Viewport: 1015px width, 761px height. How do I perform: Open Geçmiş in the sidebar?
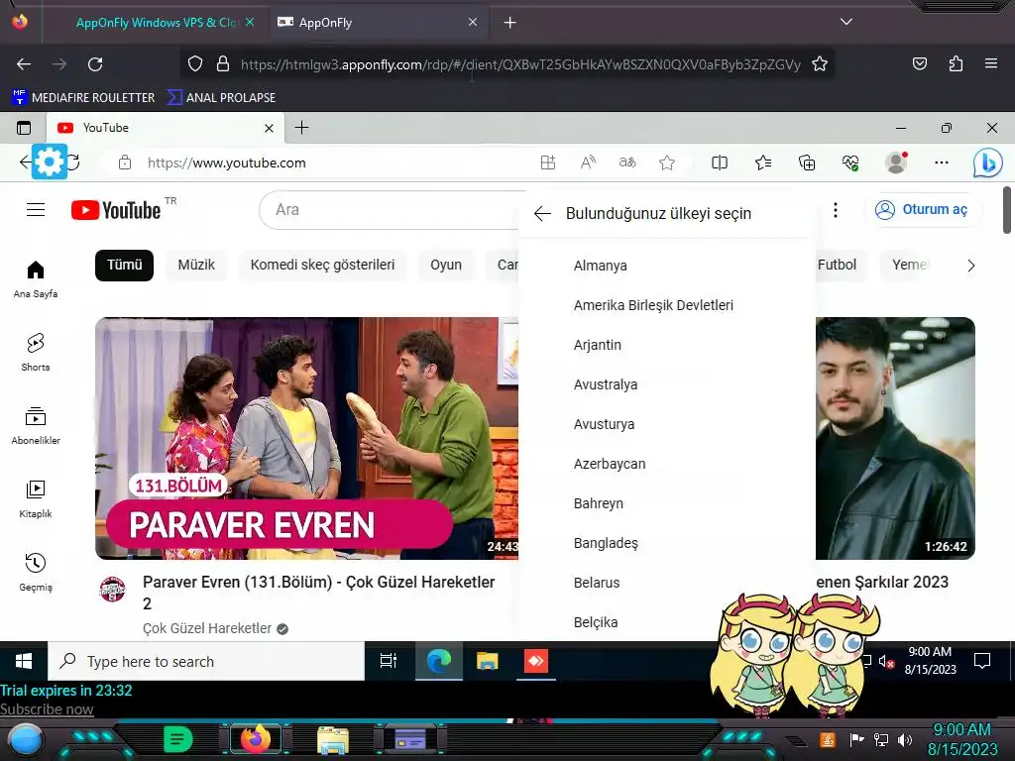click(x=36, y=572)
